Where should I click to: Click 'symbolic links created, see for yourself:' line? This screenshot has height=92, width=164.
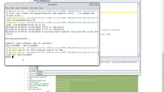[29, 43]
